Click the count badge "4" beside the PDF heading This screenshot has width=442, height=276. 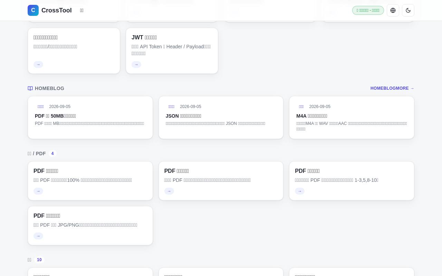pyautogui.click(x=52, y=154)
